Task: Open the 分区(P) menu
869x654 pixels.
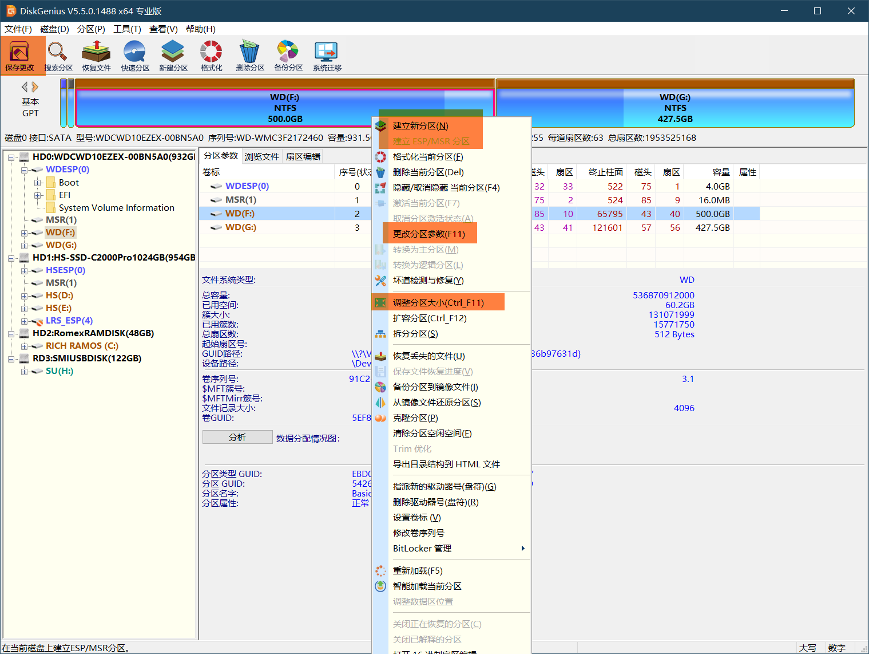Action: click(91, 29)
